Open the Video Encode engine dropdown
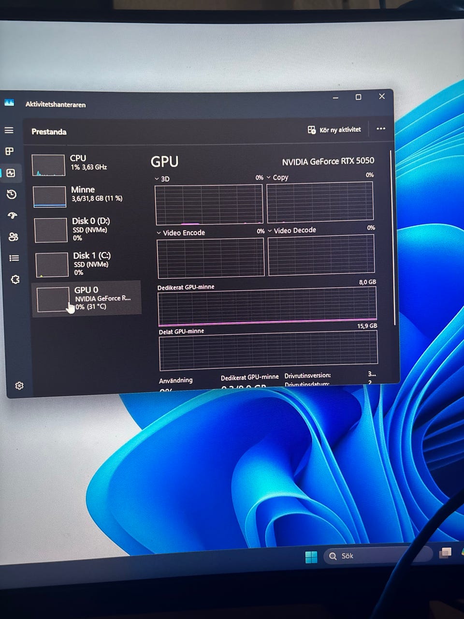This screenshot has height=619, width=464. pyautogui.click(x=181, y=233)
